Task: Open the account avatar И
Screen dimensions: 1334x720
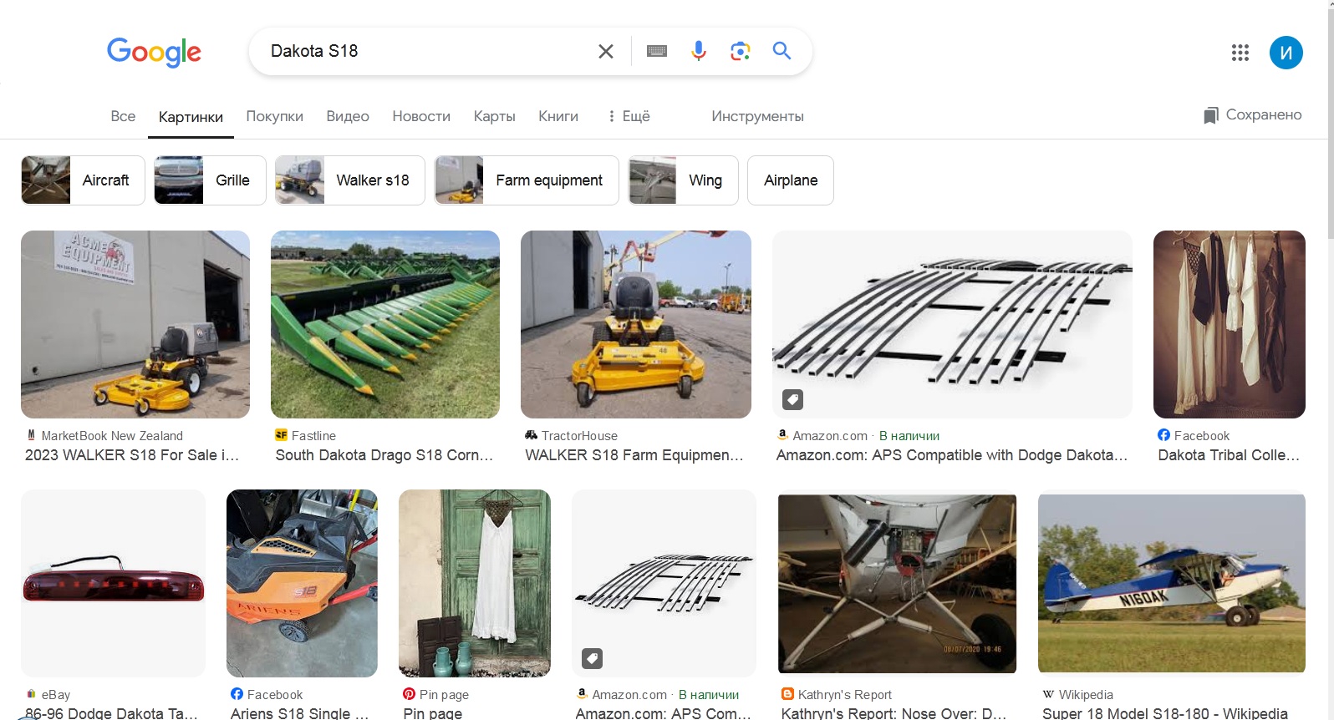Action: pos(1286,53)
